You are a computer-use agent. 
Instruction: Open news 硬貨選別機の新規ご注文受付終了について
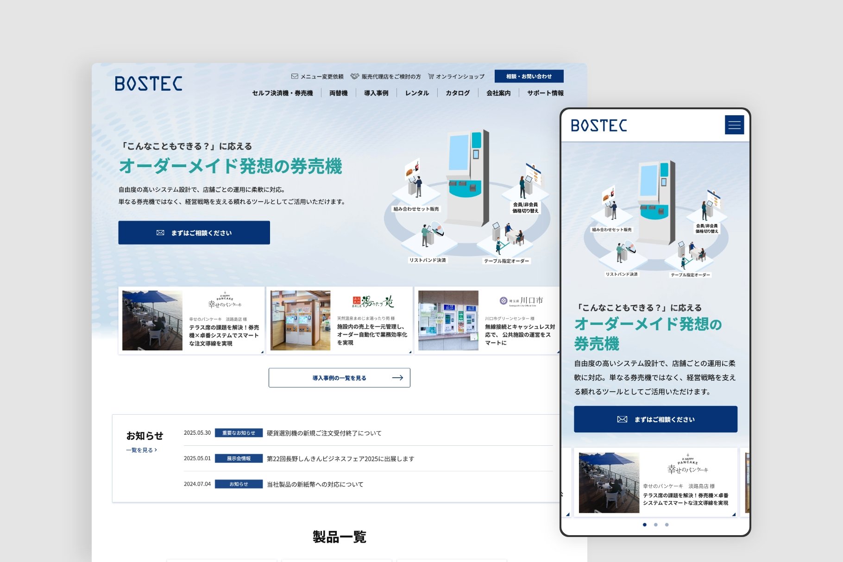coord(324,433)
